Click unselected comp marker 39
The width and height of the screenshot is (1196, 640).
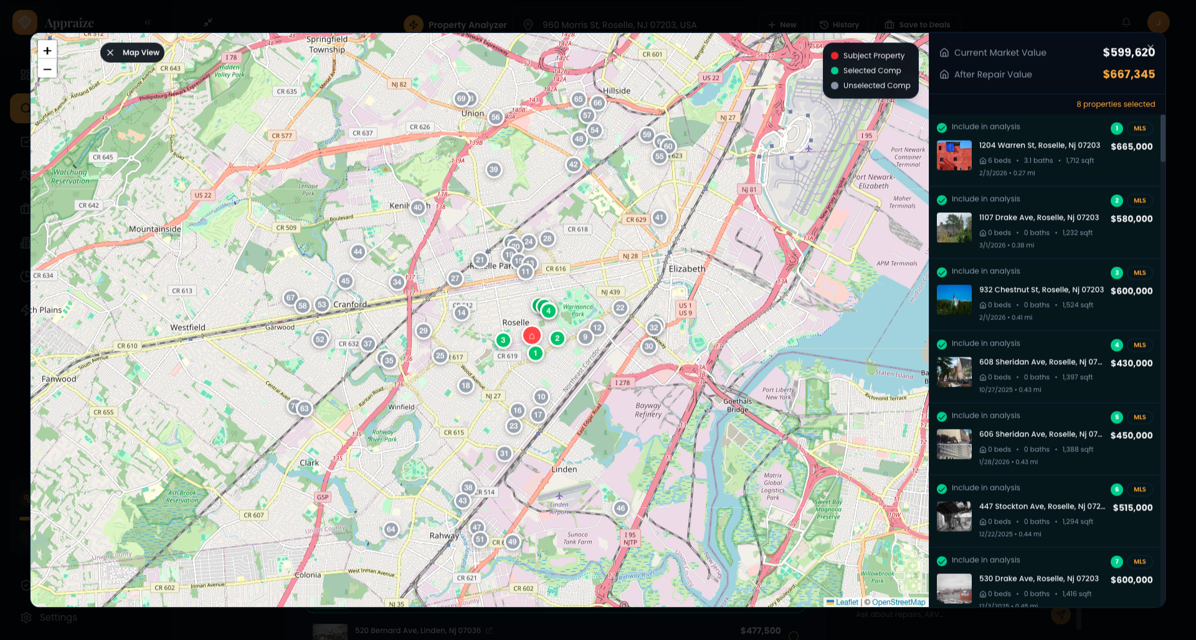(494, 169)
